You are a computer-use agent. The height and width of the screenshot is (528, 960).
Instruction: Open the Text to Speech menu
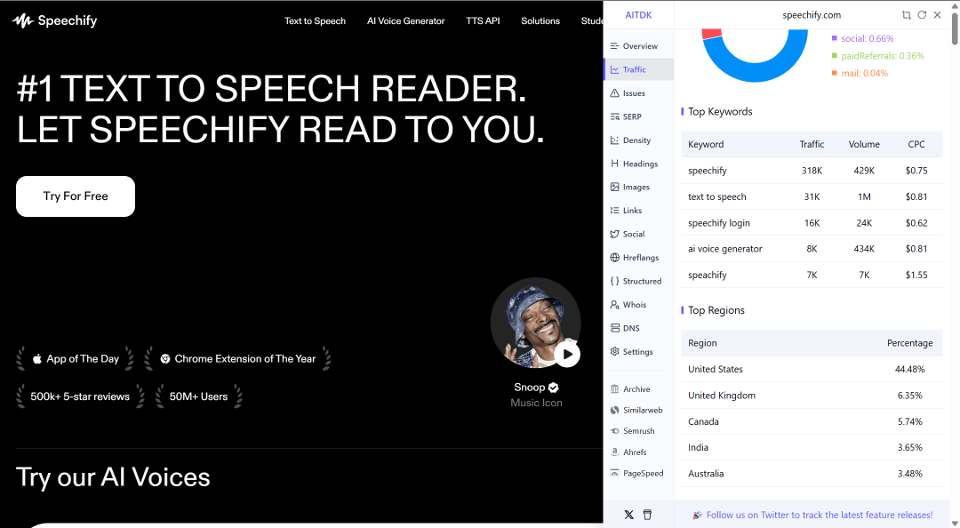315,20
